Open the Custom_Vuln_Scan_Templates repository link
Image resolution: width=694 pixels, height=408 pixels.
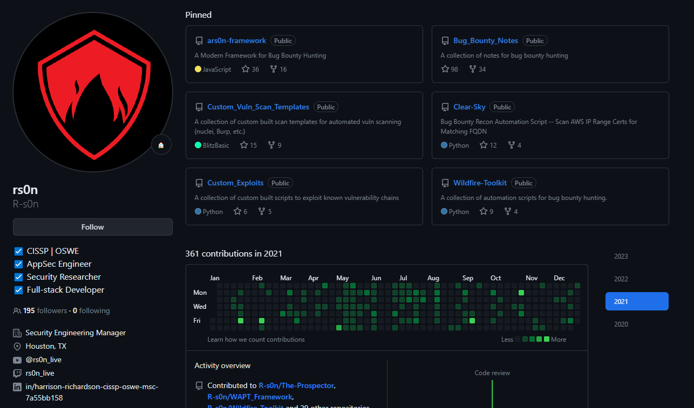[258, 107]
